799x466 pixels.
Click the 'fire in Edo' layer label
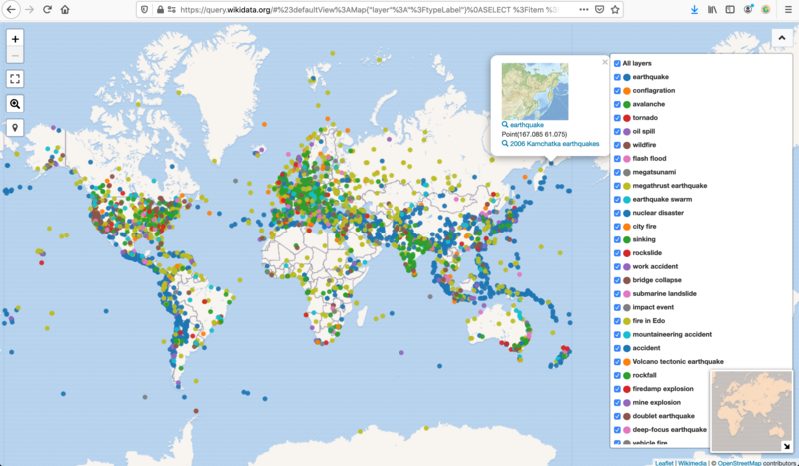pyautogui.click(x=648, y=321)
